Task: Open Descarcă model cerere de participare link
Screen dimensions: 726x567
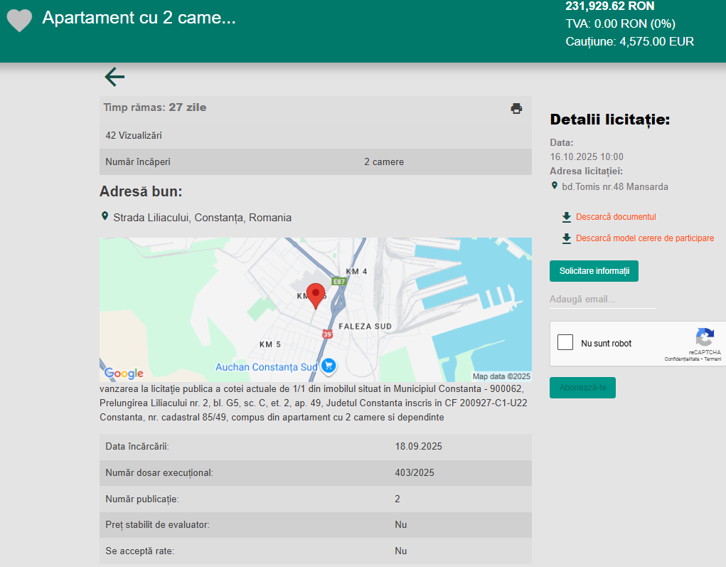Action: (644, 238)
